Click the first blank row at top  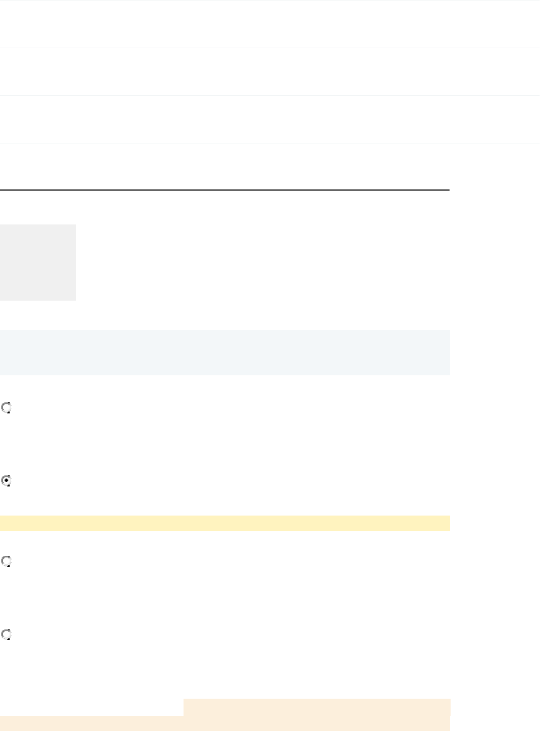270,24
